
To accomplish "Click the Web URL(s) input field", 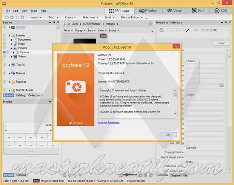I will point(205,143).
